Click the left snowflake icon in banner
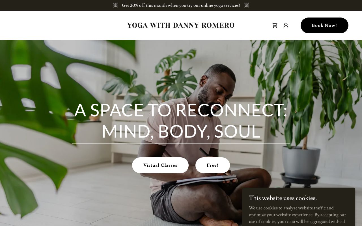362x226 pixels. click(115, 5)
